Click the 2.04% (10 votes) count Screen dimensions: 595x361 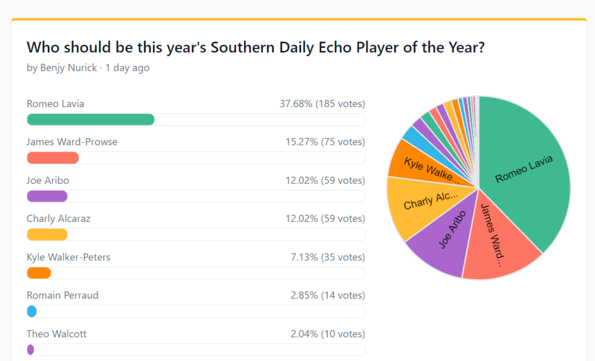(327, 334)
